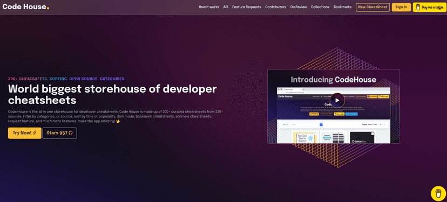Open On Review section
447x202 pixels.
(299, 7)
